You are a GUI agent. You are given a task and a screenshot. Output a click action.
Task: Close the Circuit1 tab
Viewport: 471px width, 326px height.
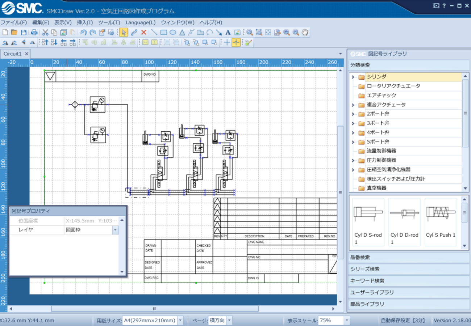pos(26,54)
